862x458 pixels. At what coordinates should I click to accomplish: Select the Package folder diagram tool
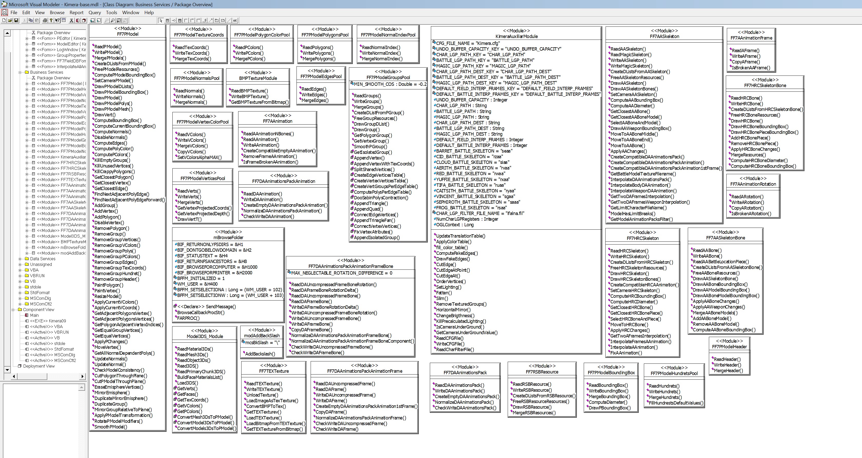tap(217, 20)
